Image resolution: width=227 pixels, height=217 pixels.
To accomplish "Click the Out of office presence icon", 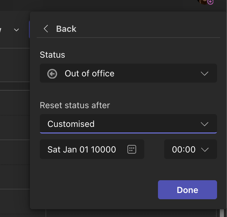I will pos(52,74).
